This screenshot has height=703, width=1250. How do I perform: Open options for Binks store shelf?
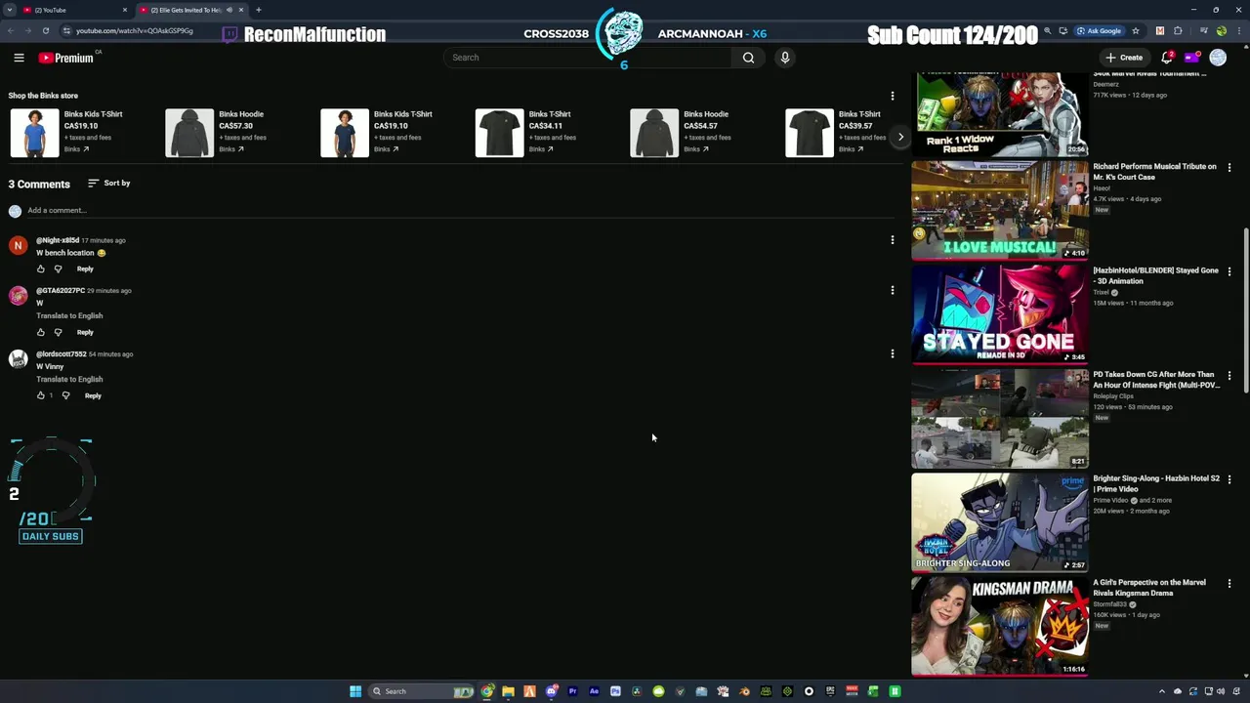tap(892, 96)
